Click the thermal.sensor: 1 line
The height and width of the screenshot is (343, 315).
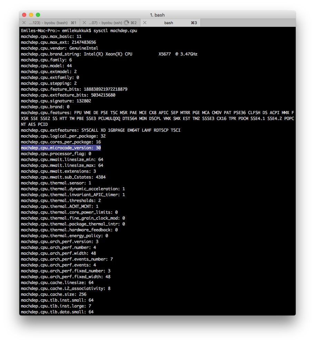(x=56, y=183)
